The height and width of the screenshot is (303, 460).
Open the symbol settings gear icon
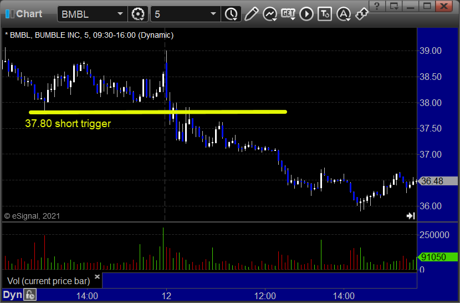click(x=138, y=14)
